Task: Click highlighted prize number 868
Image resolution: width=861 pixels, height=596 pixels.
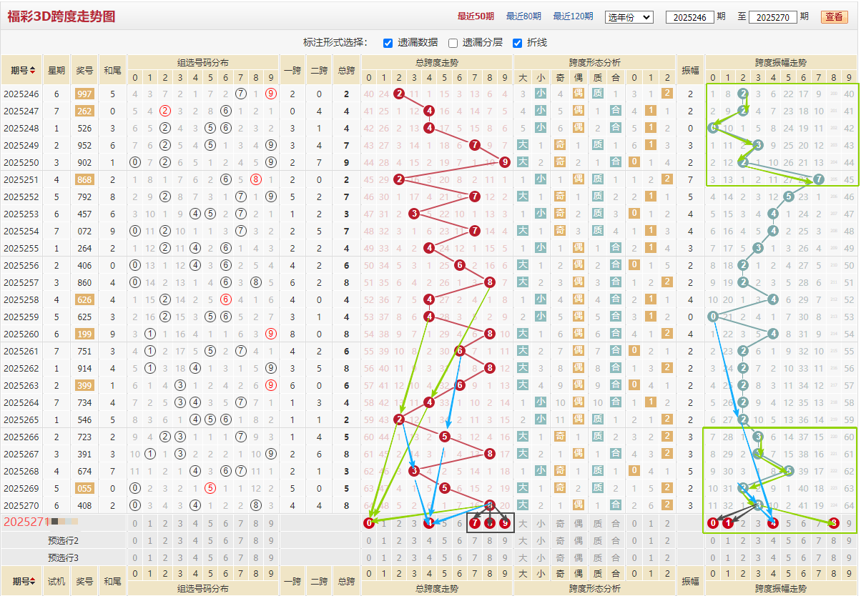Action: pyautogui.click(x=84, y=179)
